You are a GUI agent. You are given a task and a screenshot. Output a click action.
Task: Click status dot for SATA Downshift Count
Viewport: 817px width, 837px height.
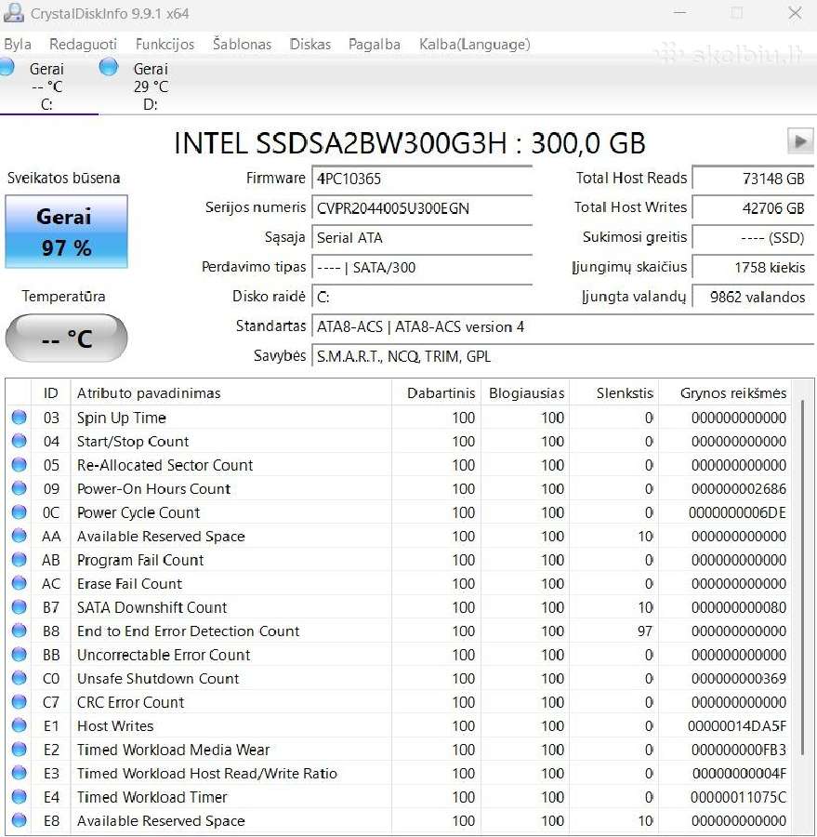[20, 607]
